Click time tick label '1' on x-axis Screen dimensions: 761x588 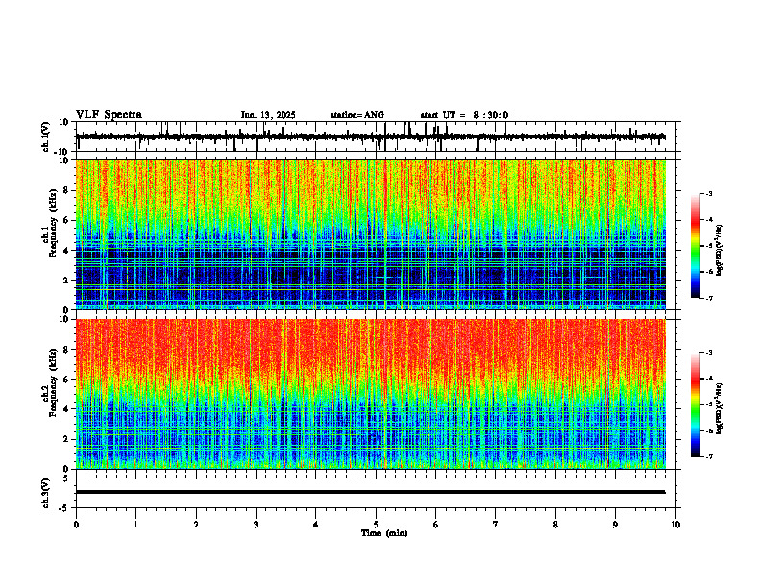pyautogui.click(x=135, y=525)
